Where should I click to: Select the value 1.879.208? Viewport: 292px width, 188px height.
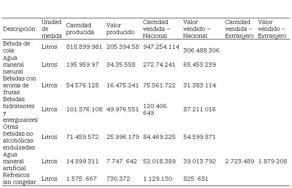(x=272, y=161)
